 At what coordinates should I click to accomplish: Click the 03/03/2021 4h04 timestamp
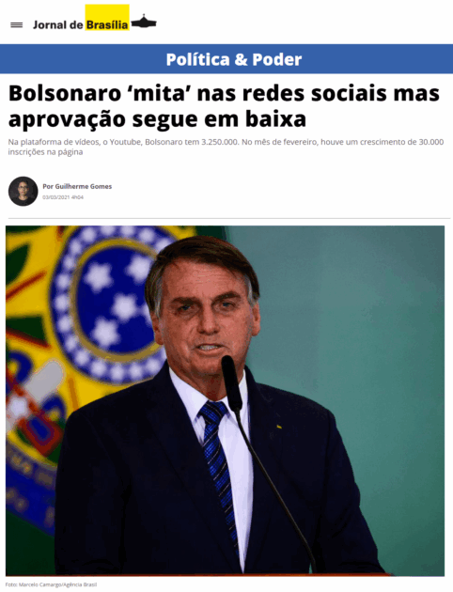click(x=63, y=197)
